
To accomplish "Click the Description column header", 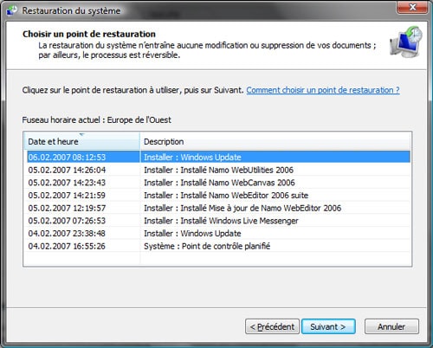I will click(275, 141).
